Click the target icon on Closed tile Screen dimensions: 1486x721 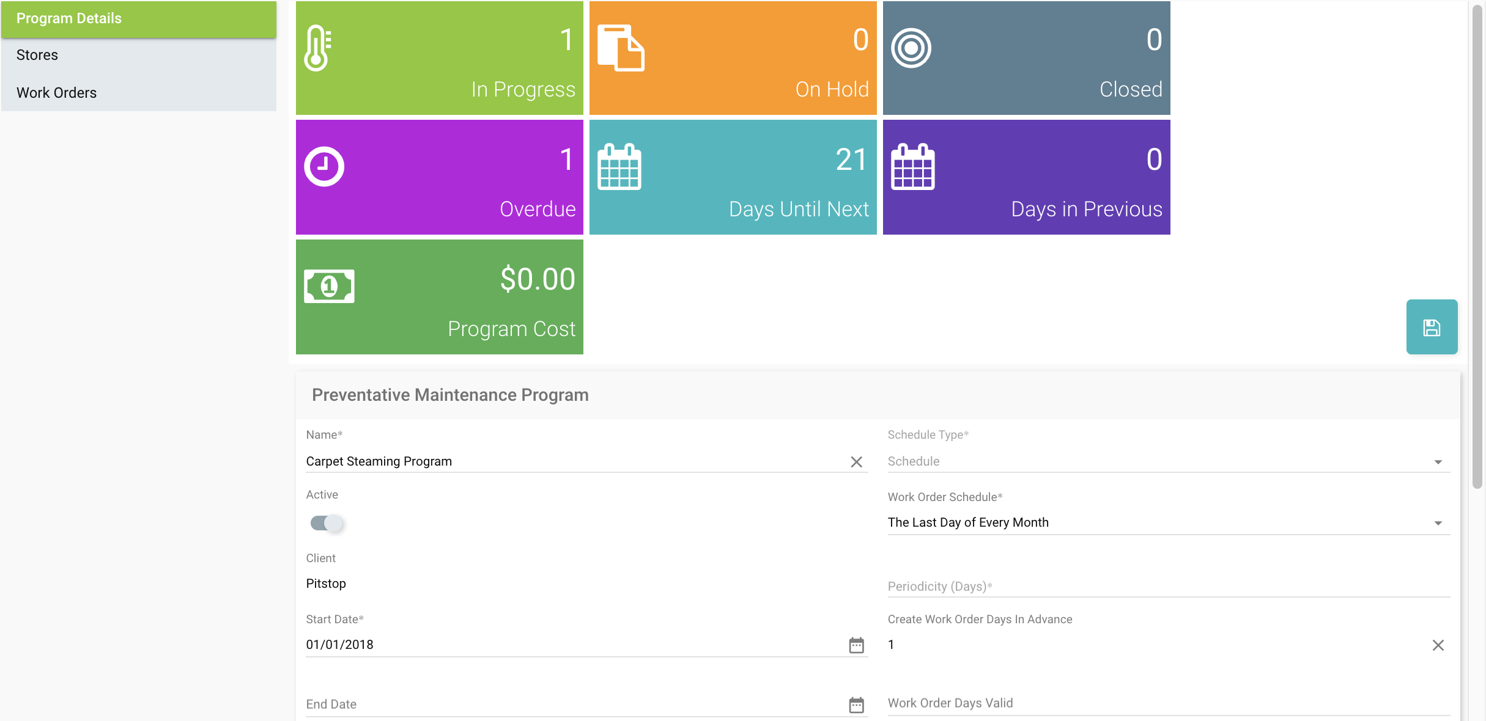(x=911, y=48)
